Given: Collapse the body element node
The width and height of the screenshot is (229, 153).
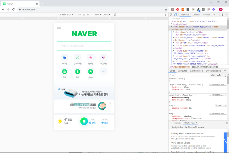Looking at the screenshot, I should click(x=172, y=27).
